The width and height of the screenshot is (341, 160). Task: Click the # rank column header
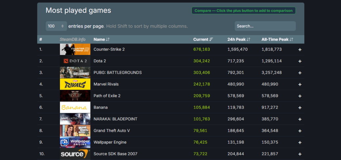coord(41,39)
